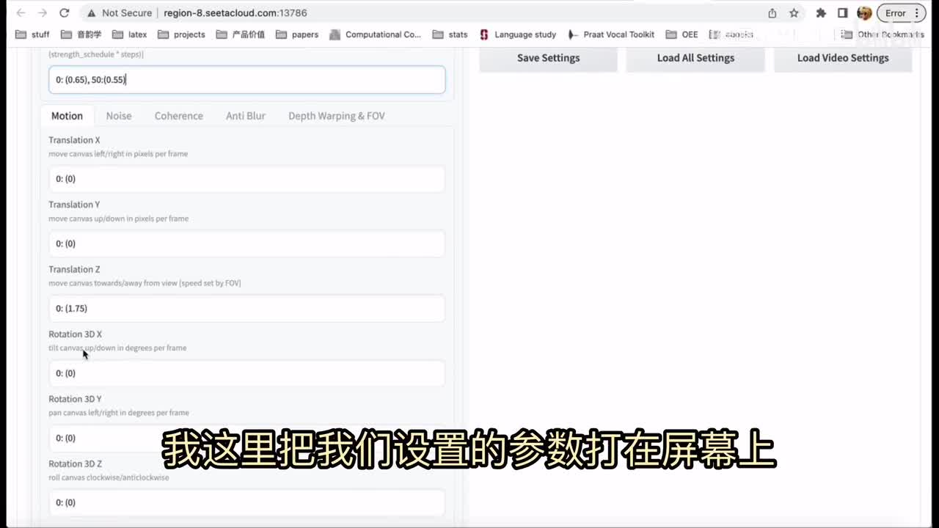The width and height of the screenshot is (939, 528).
Task: Click the Load Video Settings button
Action: coord(842,58)
